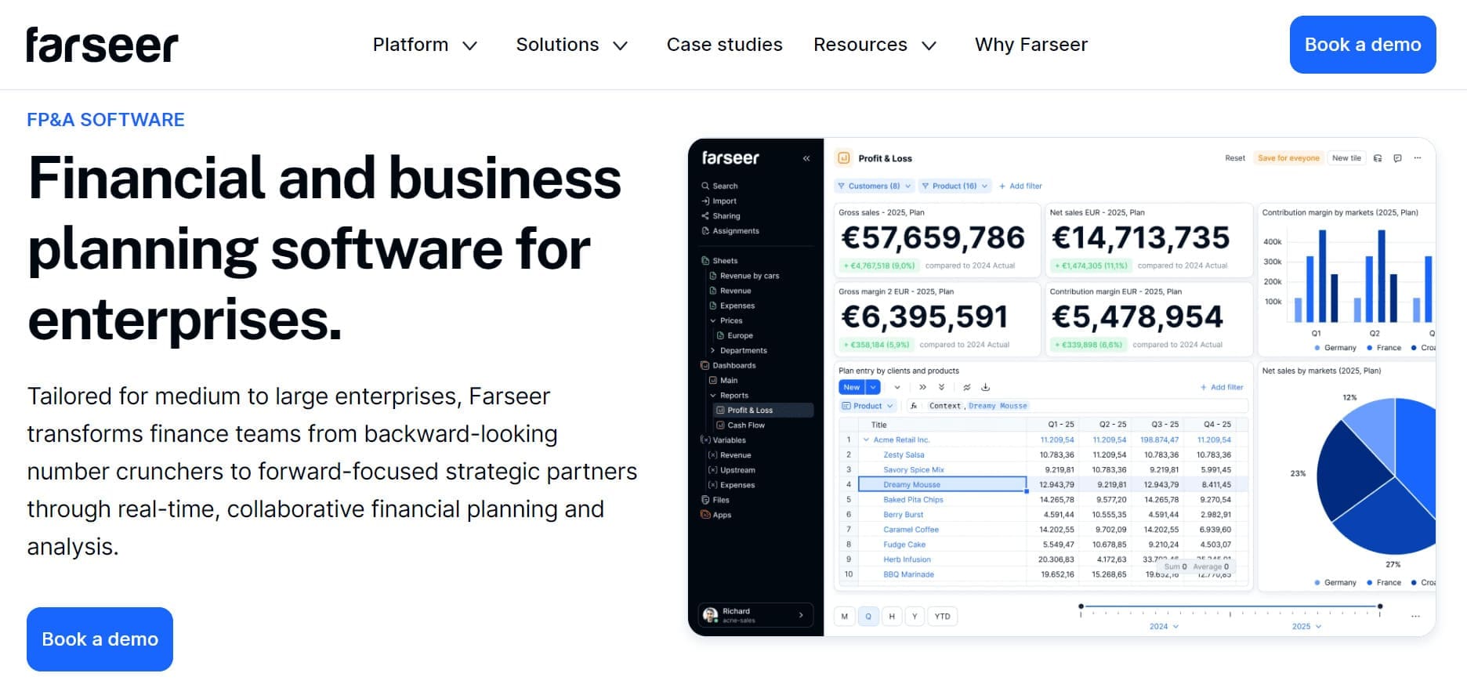
Task: Click the comment bubble icon in the dashboard header
Action: click(1397, 158)
